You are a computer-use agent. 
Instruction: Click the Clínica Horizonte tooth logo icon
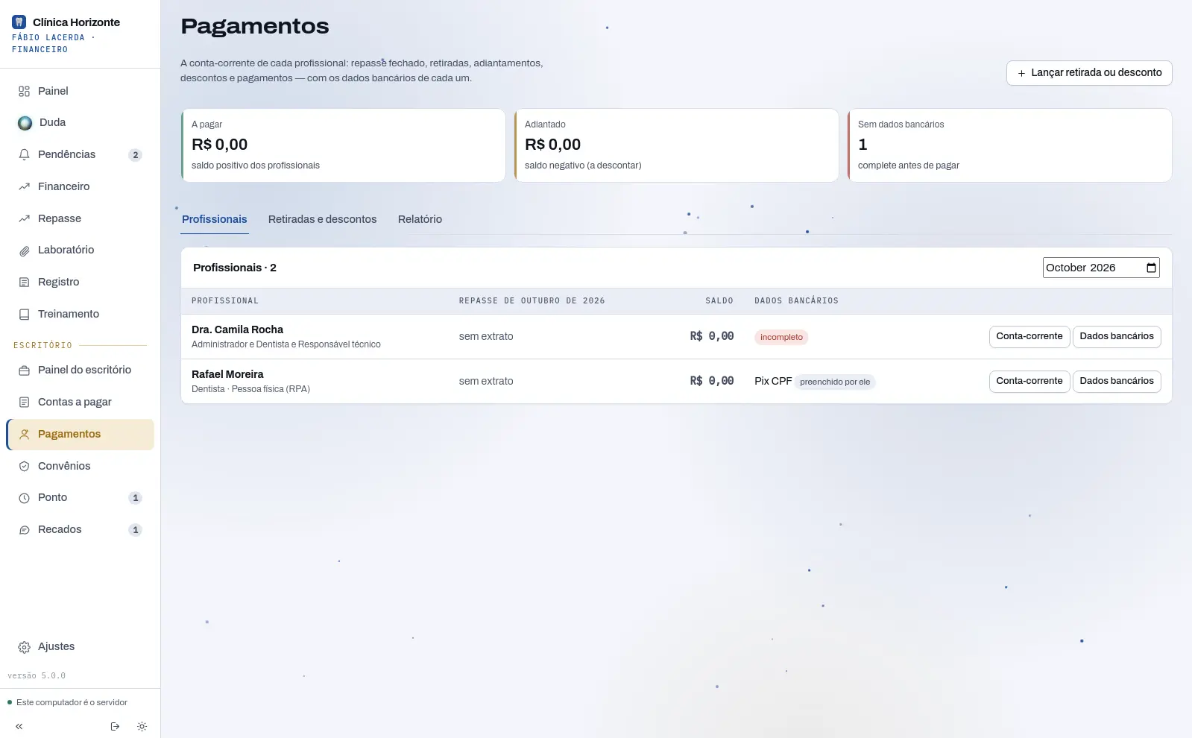[x=19, y=22]
